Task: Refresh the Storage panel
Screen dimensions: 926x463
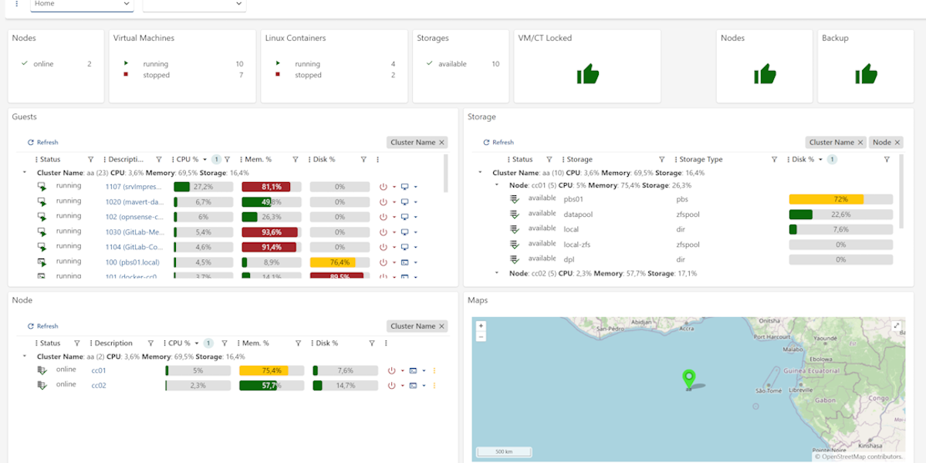Action: pos(498,143)
